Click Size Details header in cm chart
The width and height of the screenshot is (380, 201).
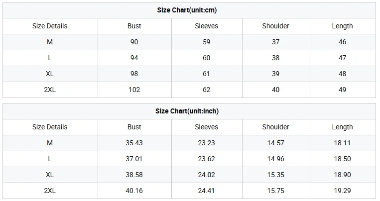(x=50, y=26)
